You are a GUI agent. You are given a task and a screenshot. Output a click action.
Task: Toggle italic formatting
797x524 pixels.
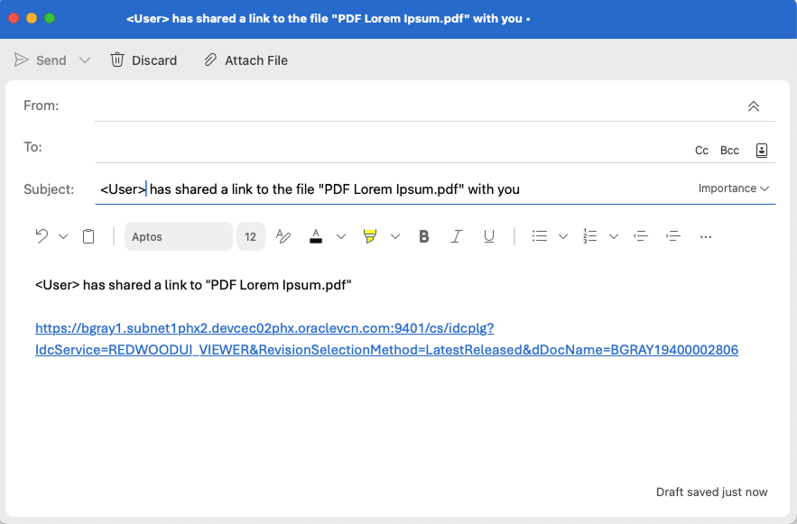(456, 235)
